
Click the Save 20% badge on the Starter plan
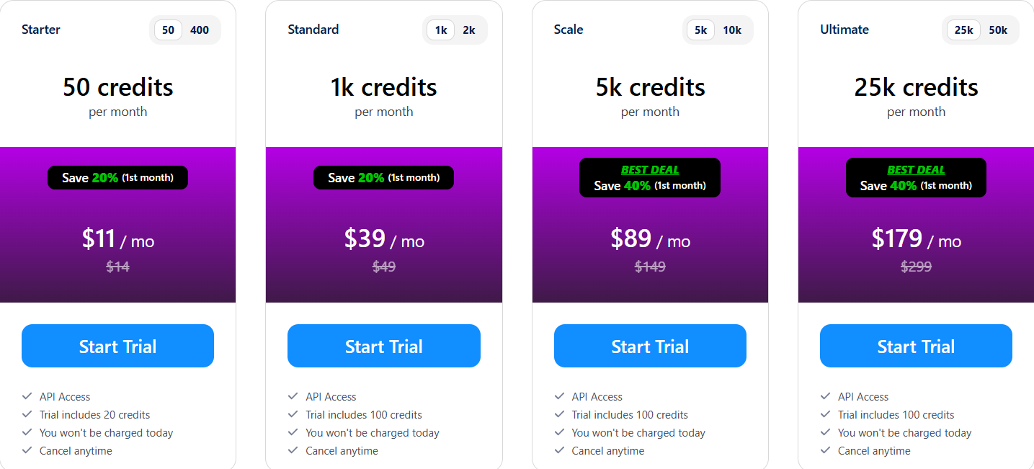click(117, 177)
